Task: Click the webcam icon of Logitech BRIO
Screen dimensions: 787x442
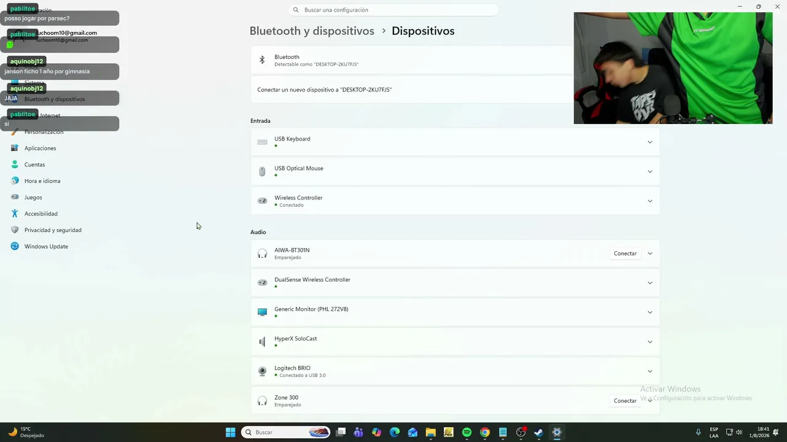Action: tap(263, 371)
